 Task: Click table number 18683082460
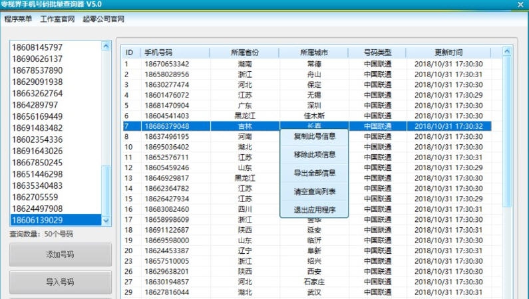[x=166, y=209]
